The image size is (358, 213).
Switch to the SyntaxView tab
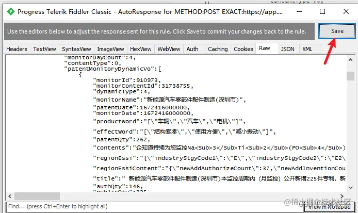pos(76,49)
